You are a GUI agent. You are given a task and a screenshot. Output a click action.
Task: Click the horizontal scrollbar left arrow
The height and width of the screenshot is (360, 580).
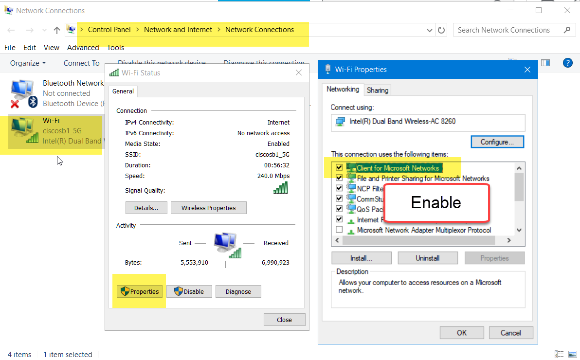click(337, 240)
